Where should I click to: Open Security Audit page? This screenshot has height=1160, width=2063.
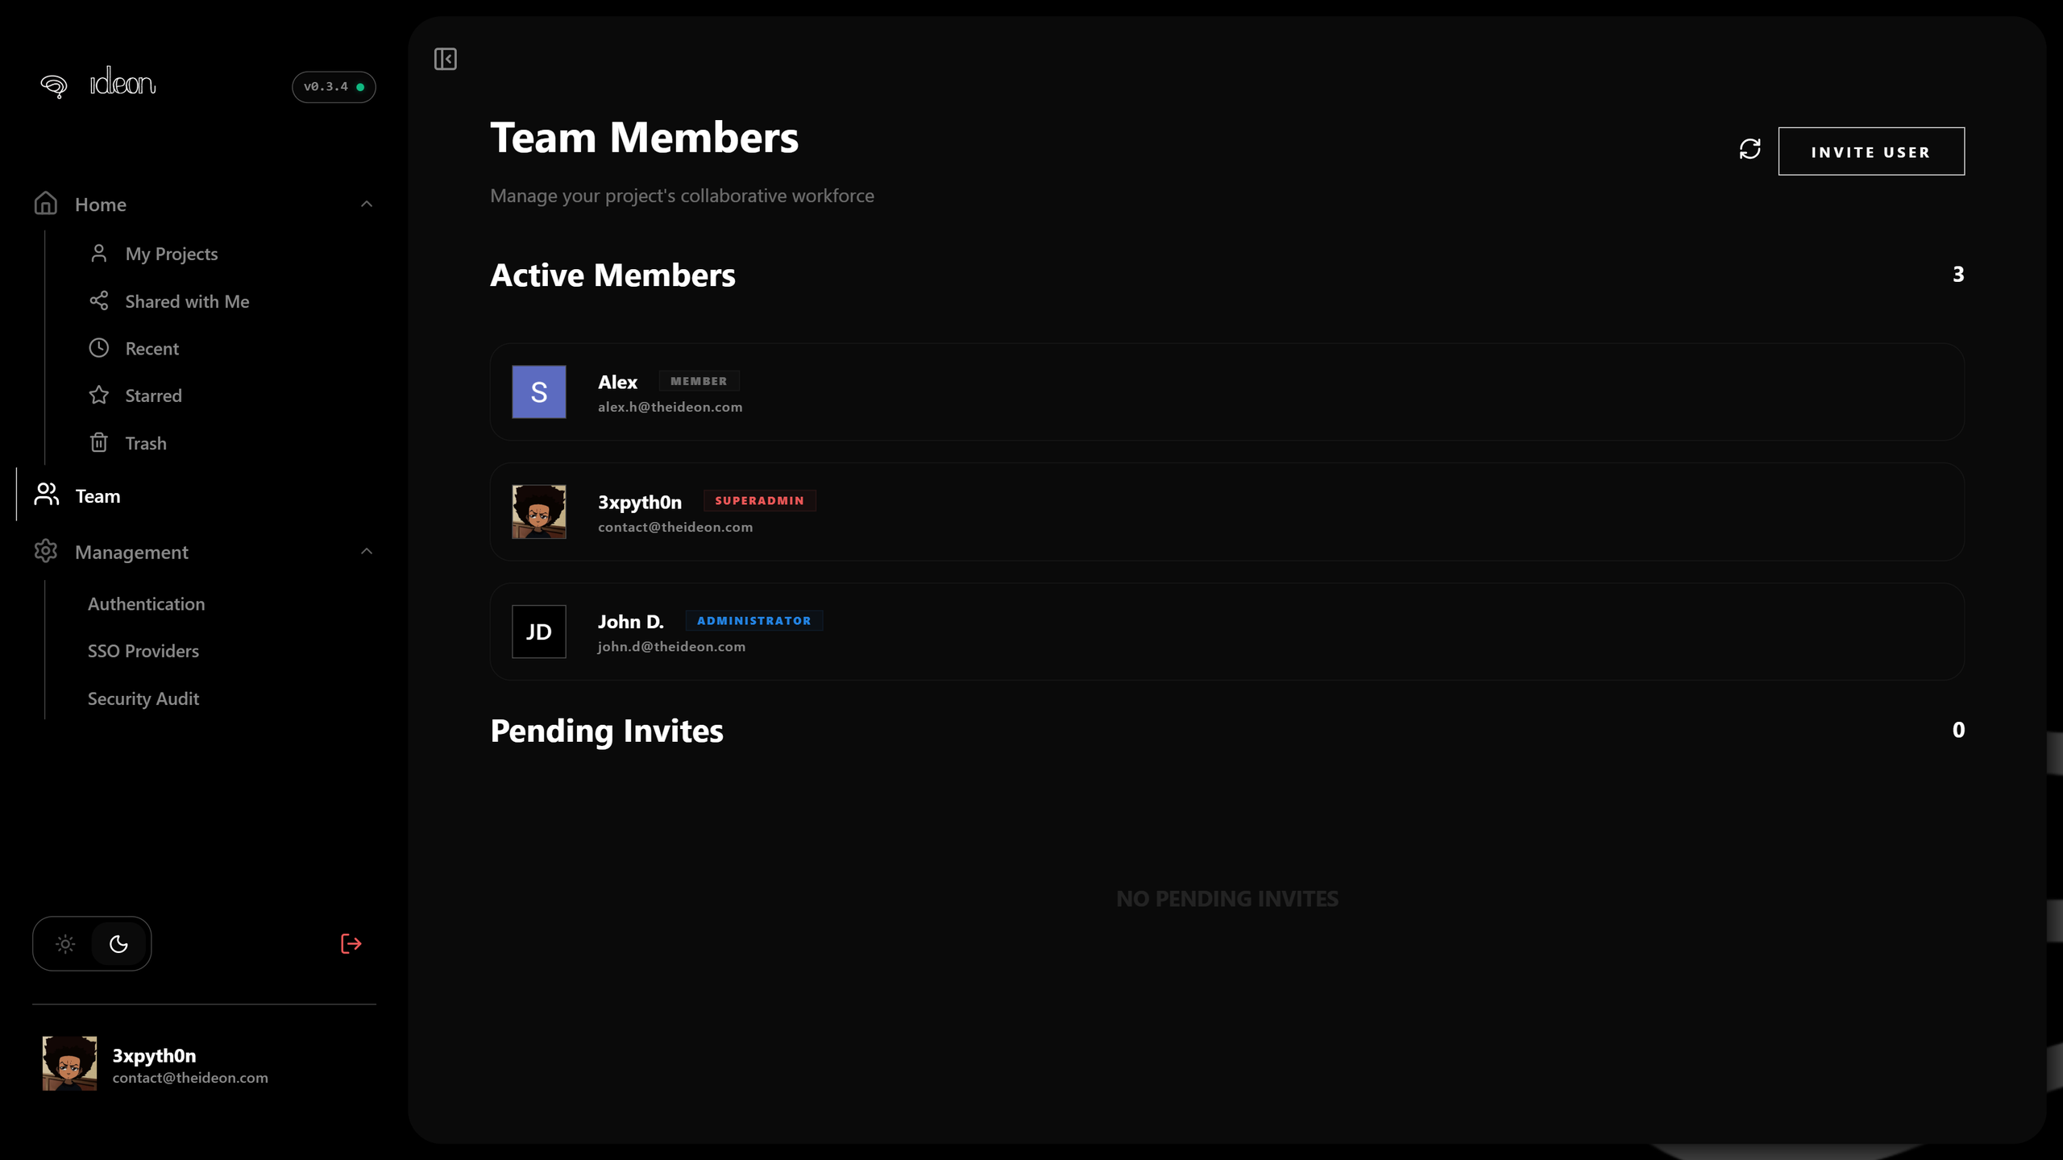tap(143, 698)
